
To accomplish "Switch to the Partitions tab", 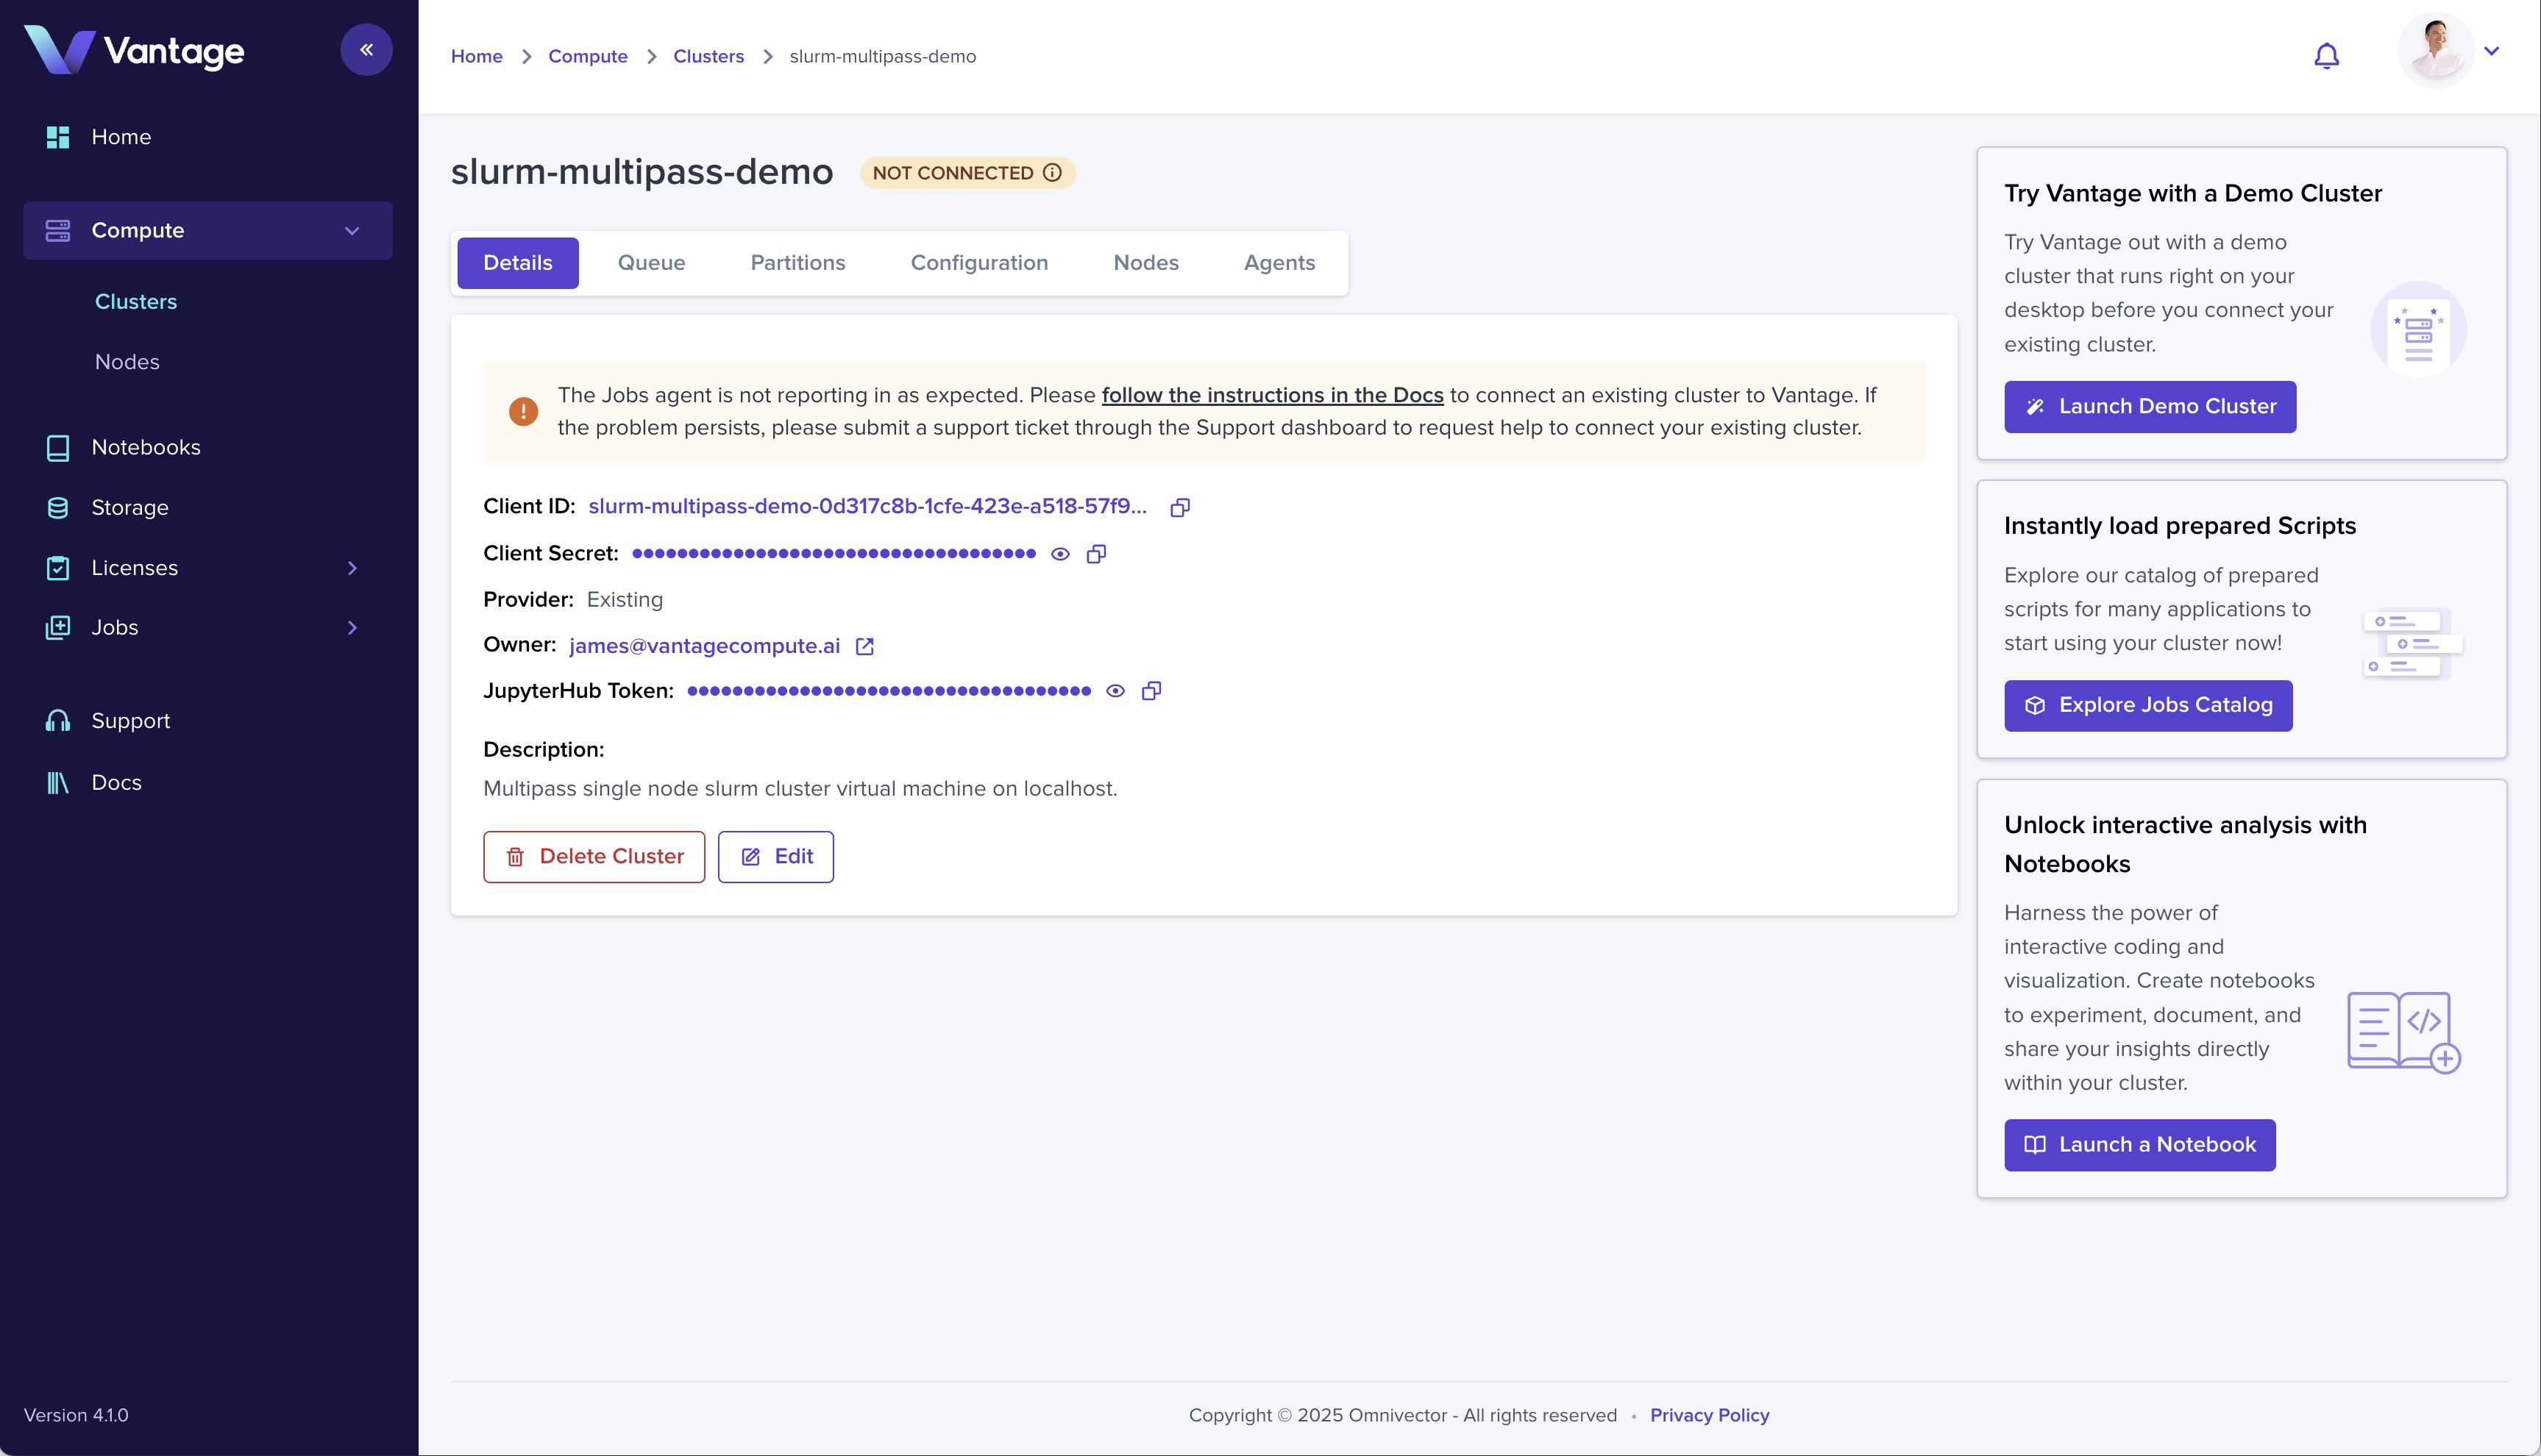I will 797,263.
